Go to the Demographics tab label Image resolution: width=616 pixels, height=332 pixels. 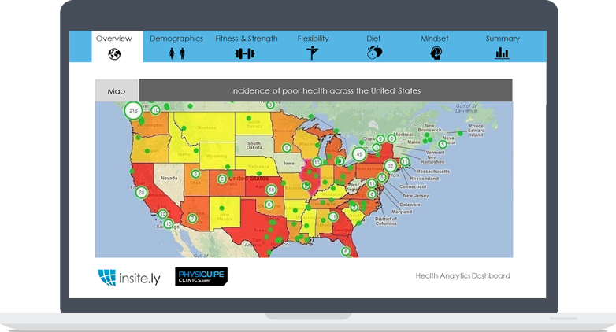pyautogui.click(x=176, y=39)
